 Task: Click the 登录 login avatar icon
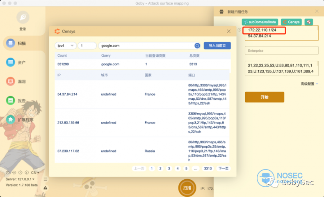[23, 17]
